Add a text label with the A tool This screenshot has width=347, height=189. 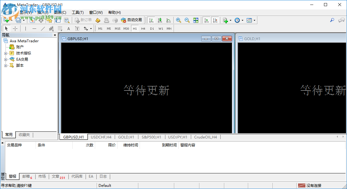68,28
